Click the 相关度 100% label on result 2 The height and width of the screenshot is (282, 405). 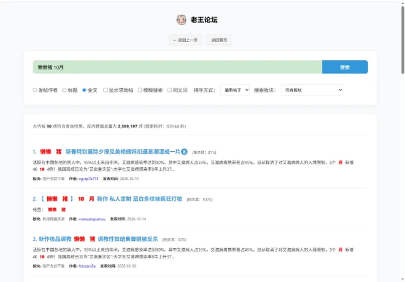tap(200, 199)
